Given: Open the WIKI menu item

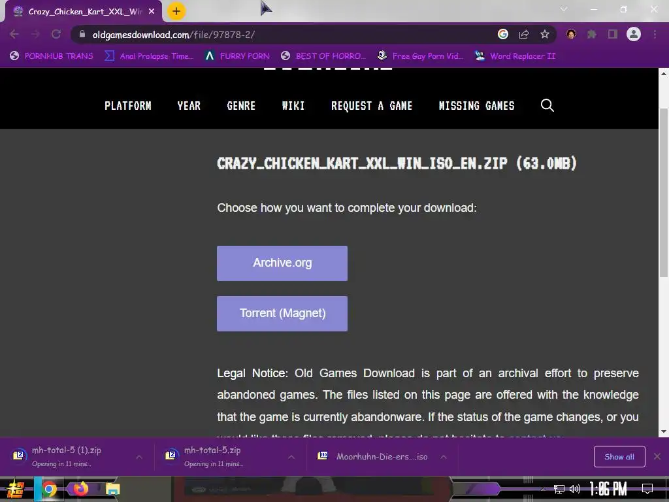Looking at the screenshot, I should click(293, 105).
